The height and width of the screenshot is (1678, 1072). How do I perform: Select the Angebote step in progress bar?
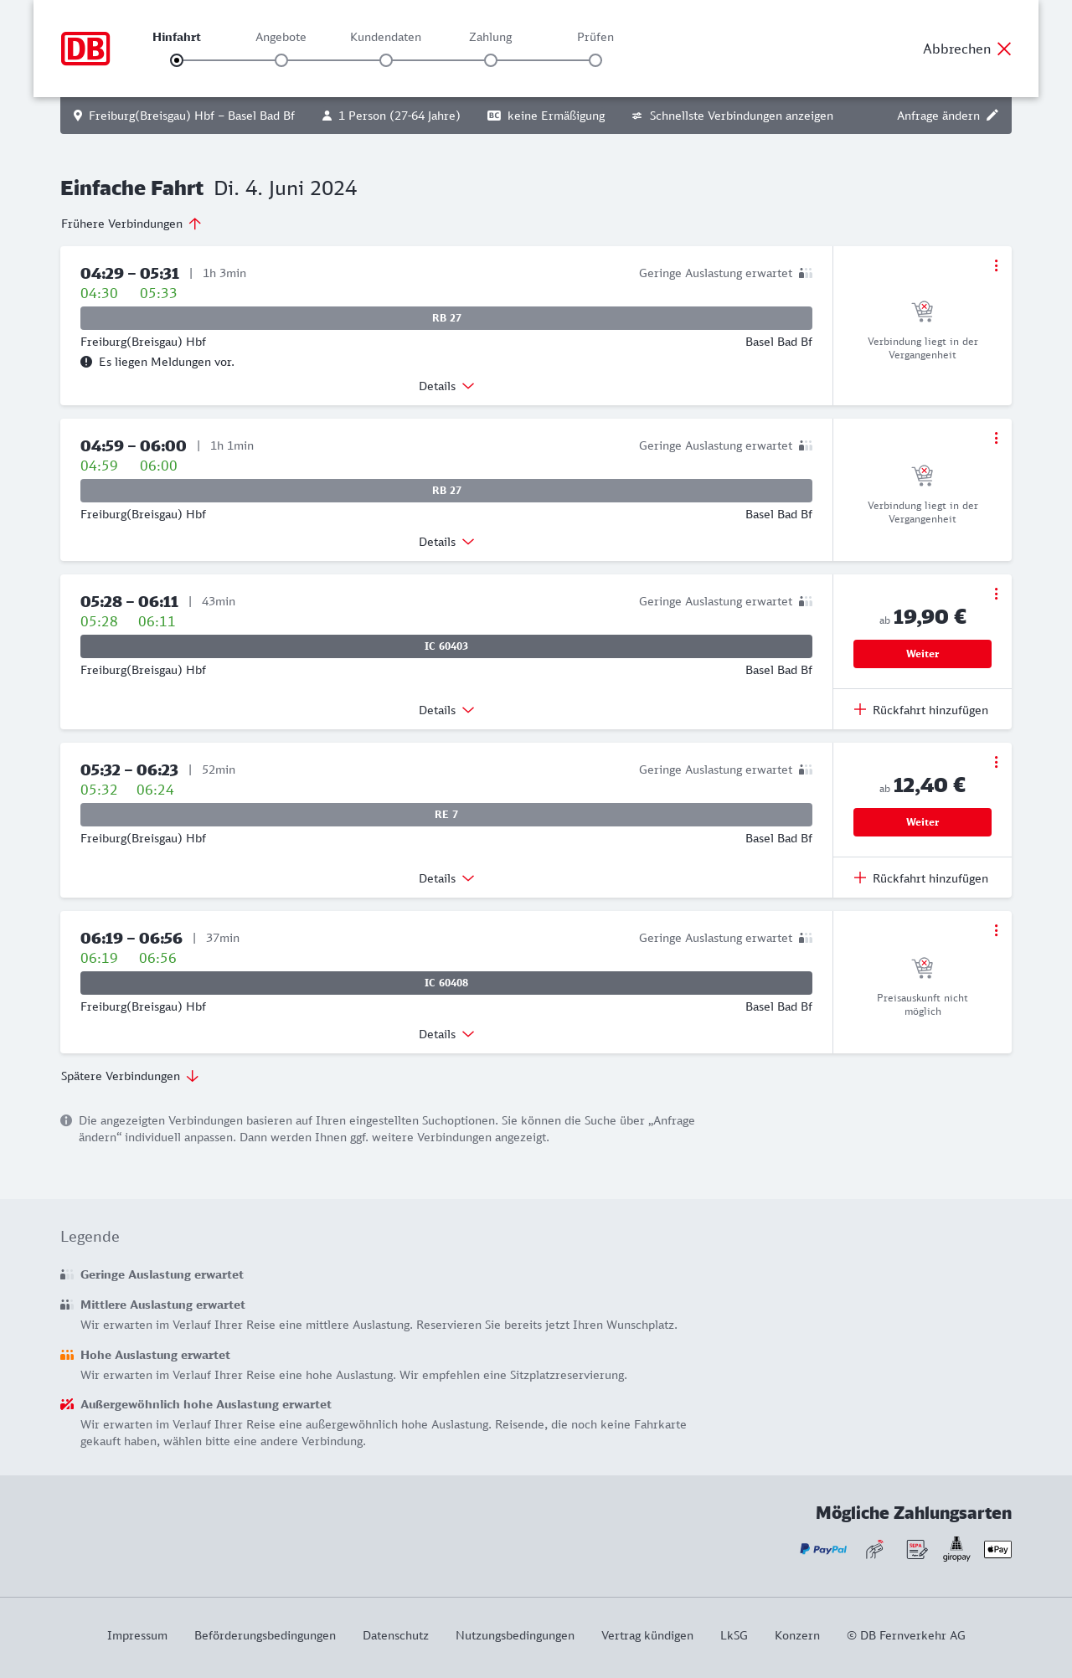281,60
